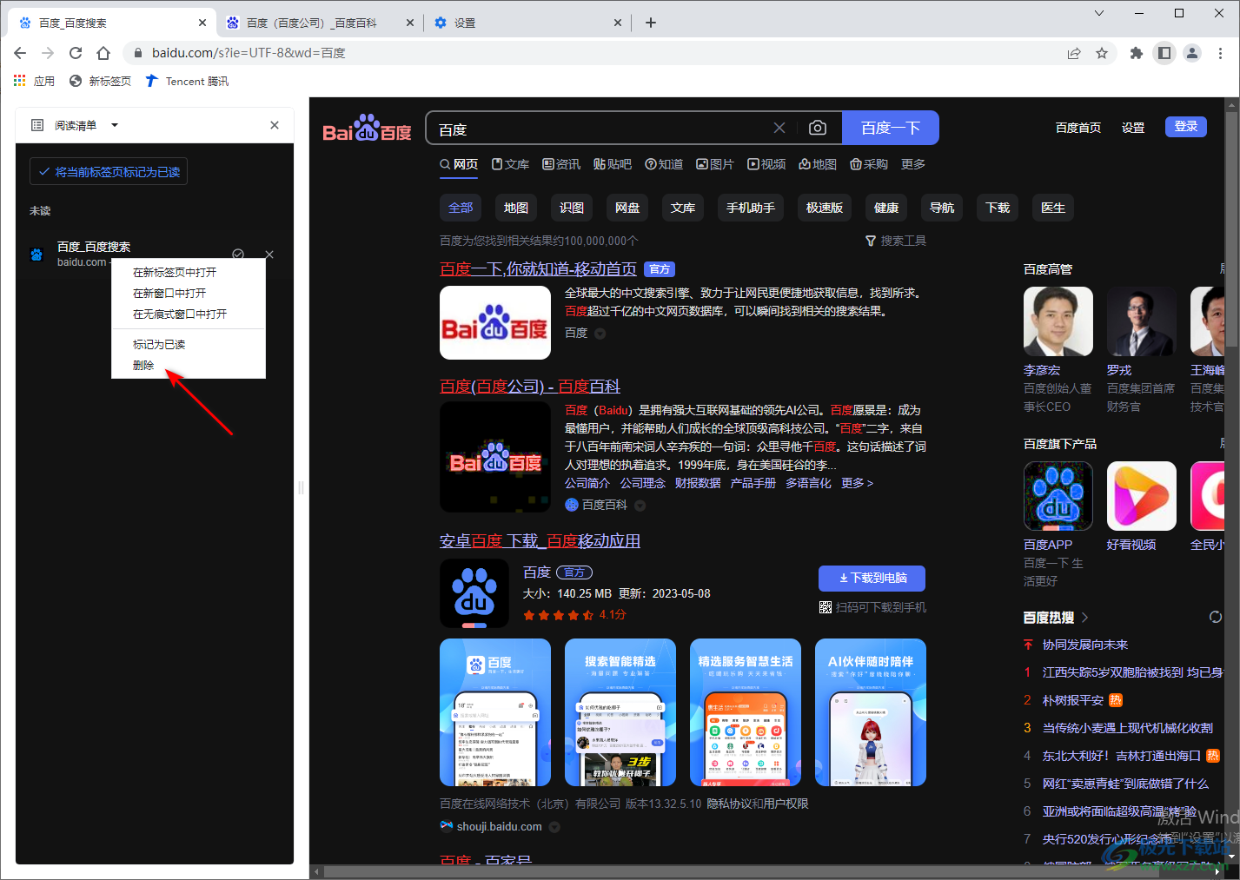Open the tab search chevron in title bar
The image size is (1240, 880).
pyautogui.click(x=1099, y=13)
